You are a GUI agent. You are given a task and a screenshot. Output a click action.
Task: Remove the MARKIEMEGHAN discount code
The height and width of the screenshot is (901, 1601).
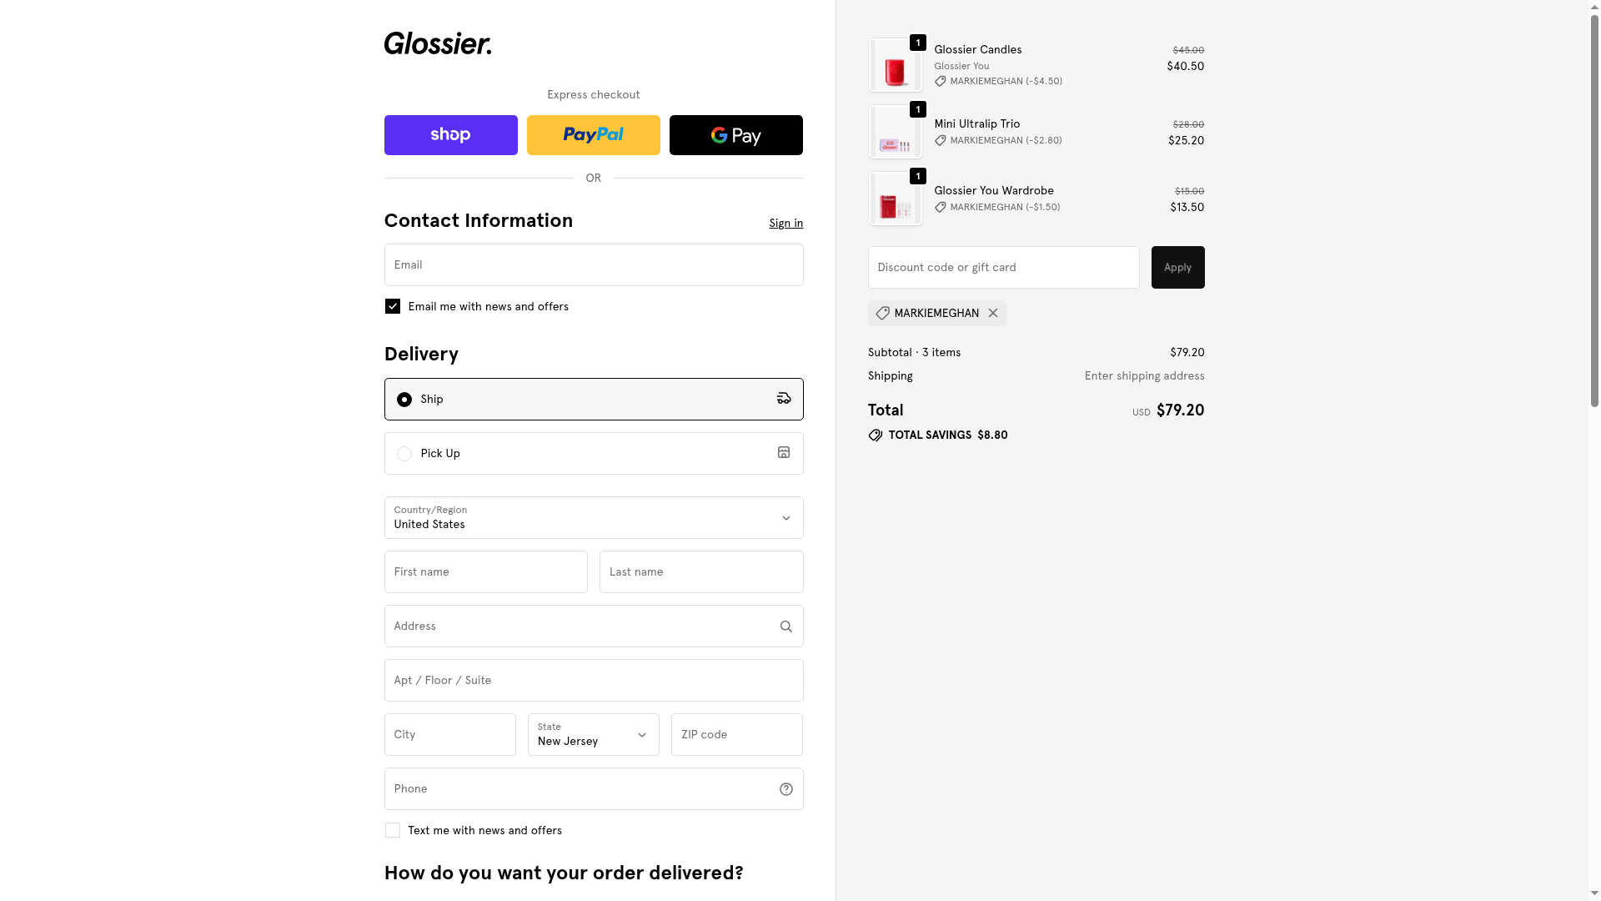coord(993,314)
